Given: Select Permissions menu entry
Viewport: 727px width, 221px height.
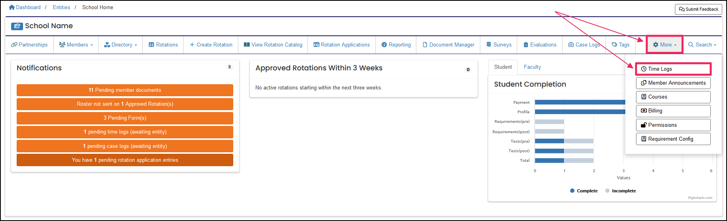Looking at the screenshot, I should (x=673, y=125).
